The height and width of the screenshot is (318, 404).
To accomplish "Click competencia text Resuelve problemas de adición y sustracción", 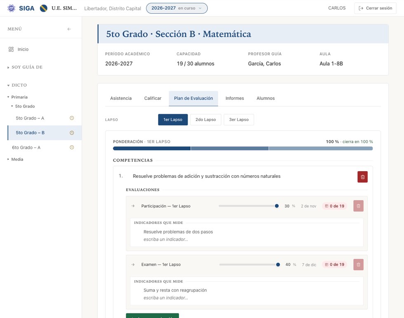I will pyautogui.click(x=207, y=176).
